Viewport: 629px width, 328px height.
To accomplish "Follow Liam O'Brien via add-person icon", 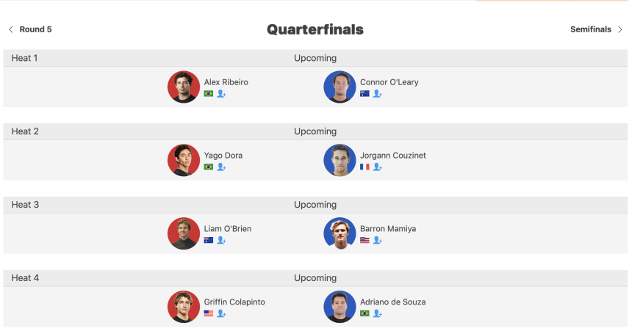I will click(221, 240).
